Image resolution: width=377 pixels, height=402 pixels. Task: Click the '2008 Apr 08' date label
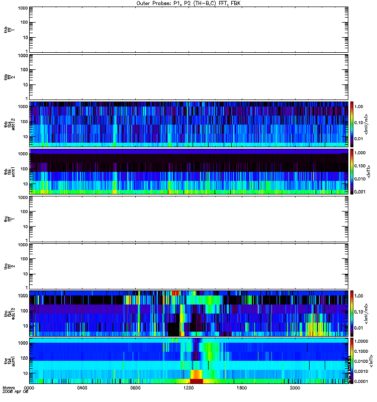[x=16, y=392]
